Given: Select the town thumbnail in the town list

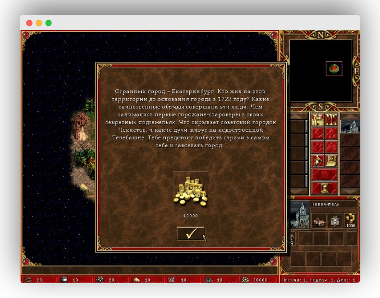Looking at the screenshot, I should pyautogui.click(x=350, y=126).
